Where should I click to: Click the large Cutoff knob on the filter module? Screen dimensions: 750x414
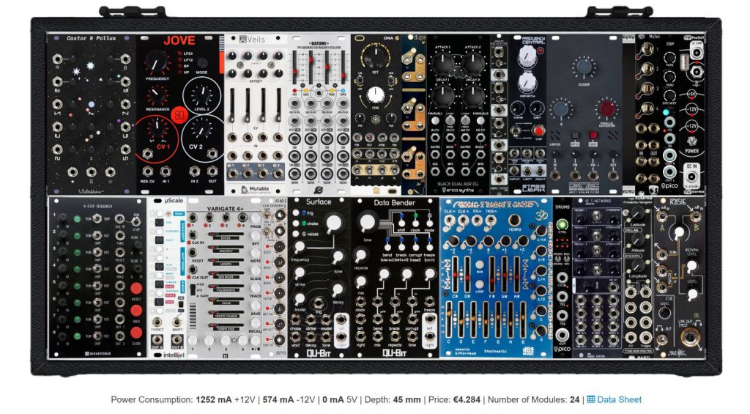point(584,67)
